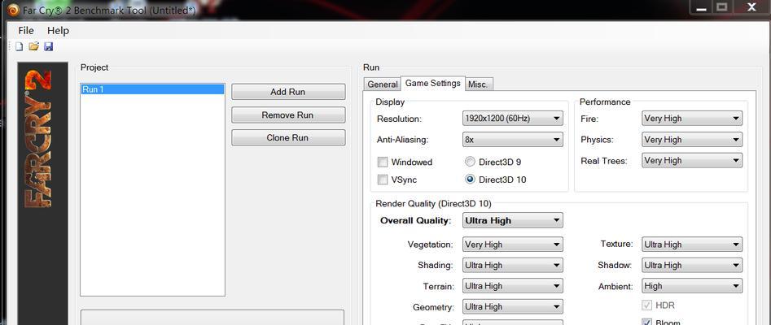This screenshot has width=771, height=325.
Task: Open the Overall Quality dropdown
Action: pos(512,220)
